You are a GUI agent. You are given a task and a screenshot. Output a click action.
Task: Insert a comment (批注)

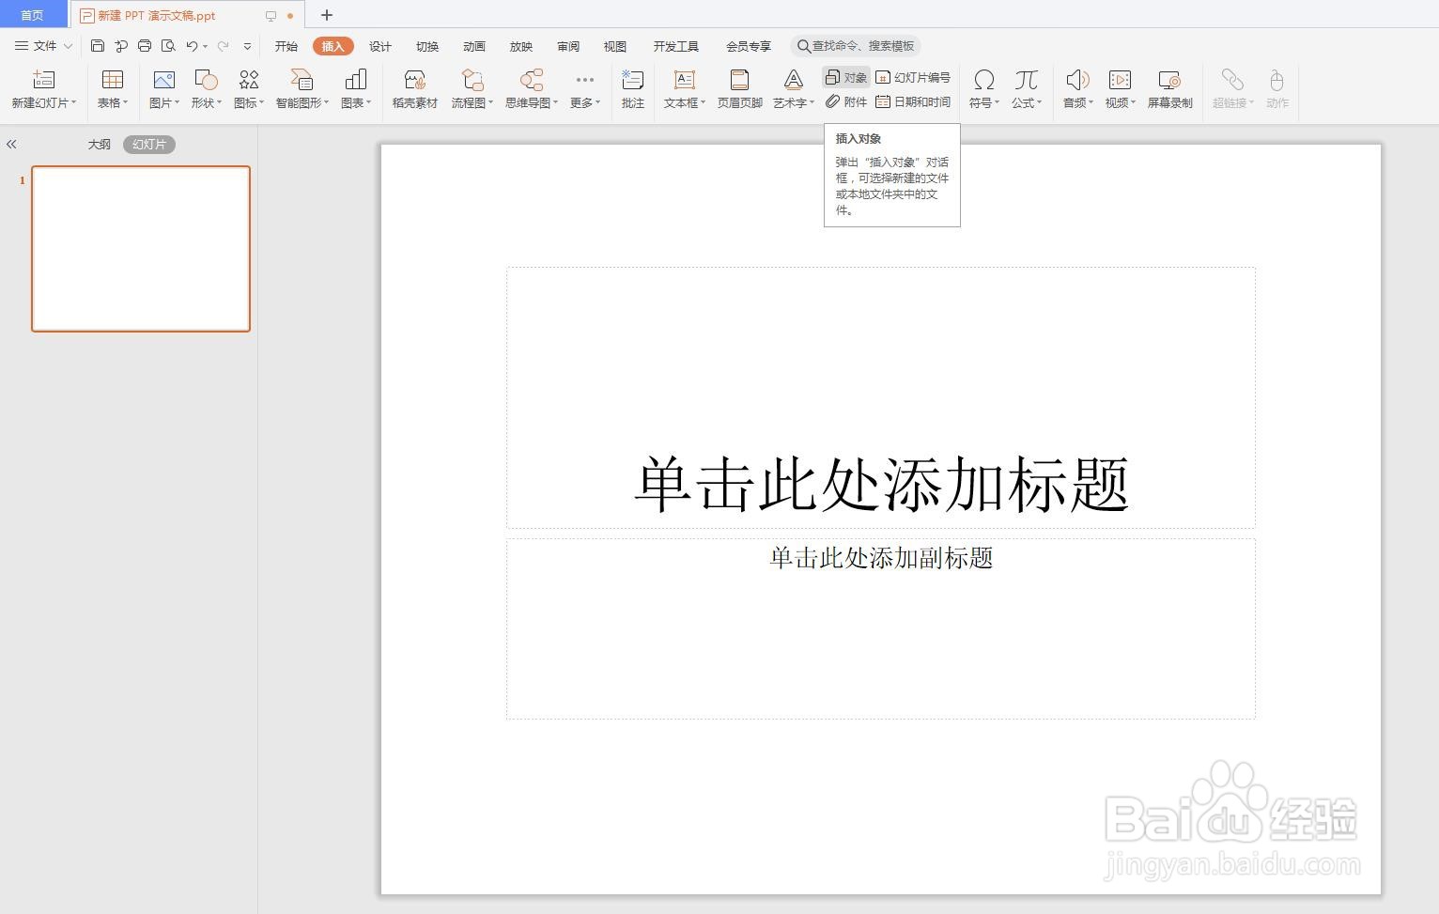point(633,89)
